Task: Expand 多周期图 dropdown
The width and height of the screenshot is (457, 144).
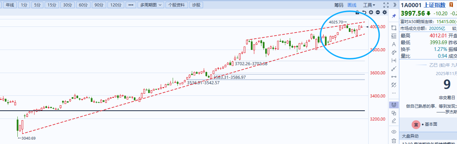Action: pos(151,5)
